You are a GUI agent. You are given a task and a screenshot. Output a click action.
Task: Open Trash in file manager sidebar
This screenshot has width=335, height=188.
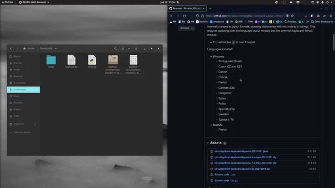(x=23, y=116)
